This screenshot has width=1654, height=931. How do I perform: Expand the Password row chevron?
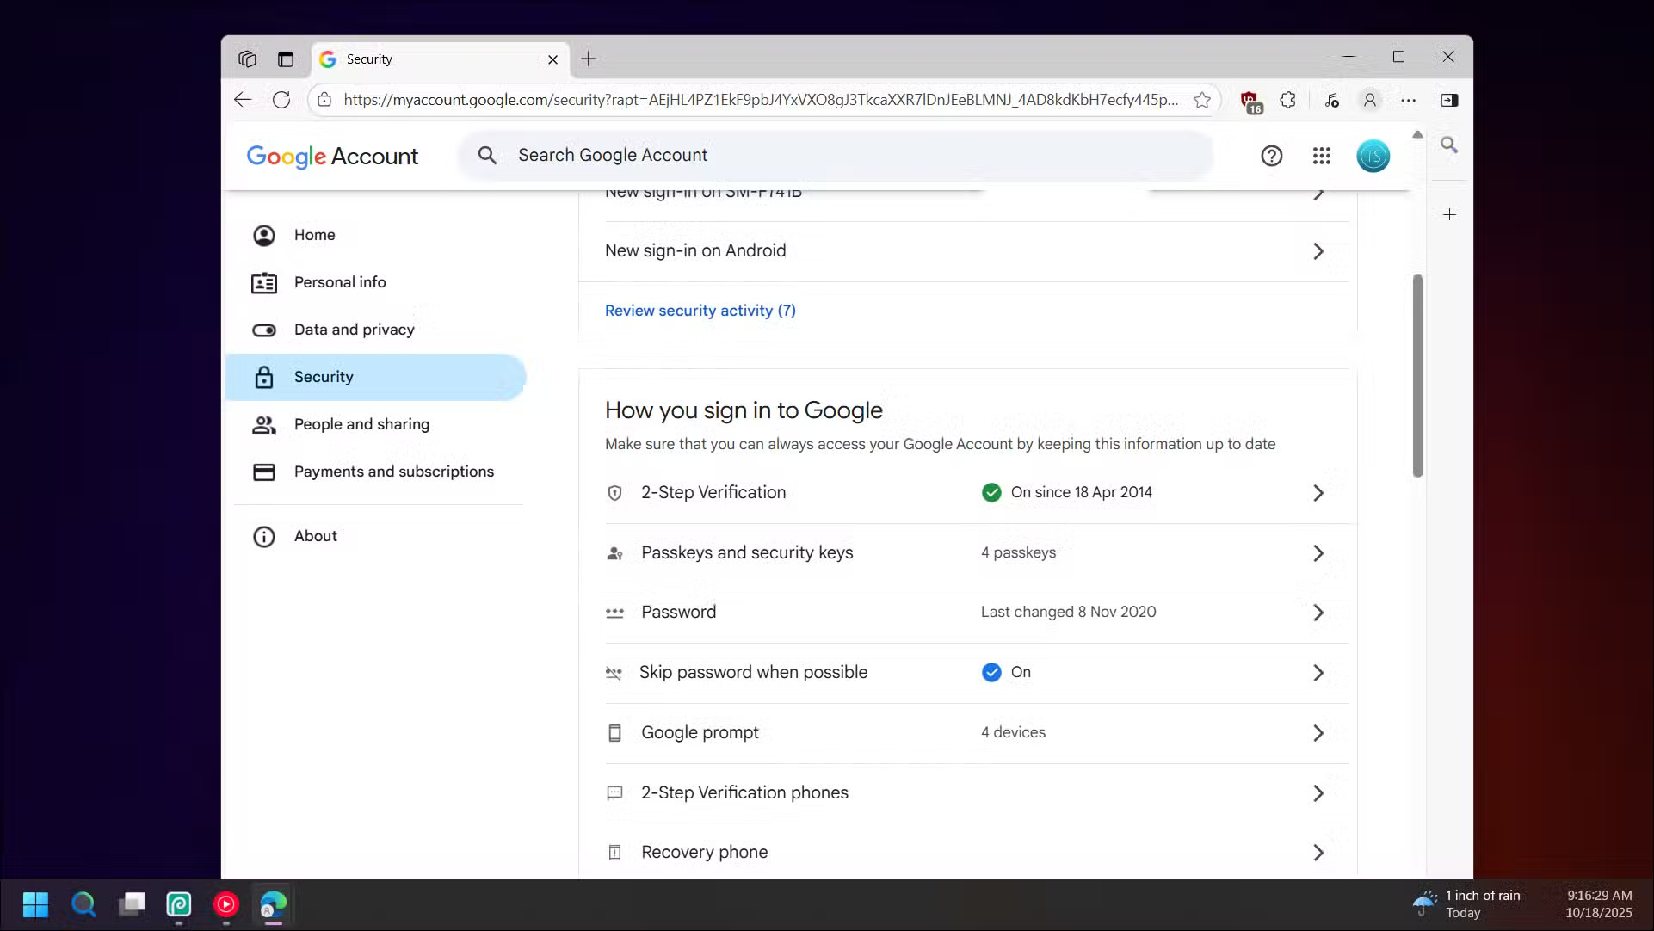point(1318,613)
